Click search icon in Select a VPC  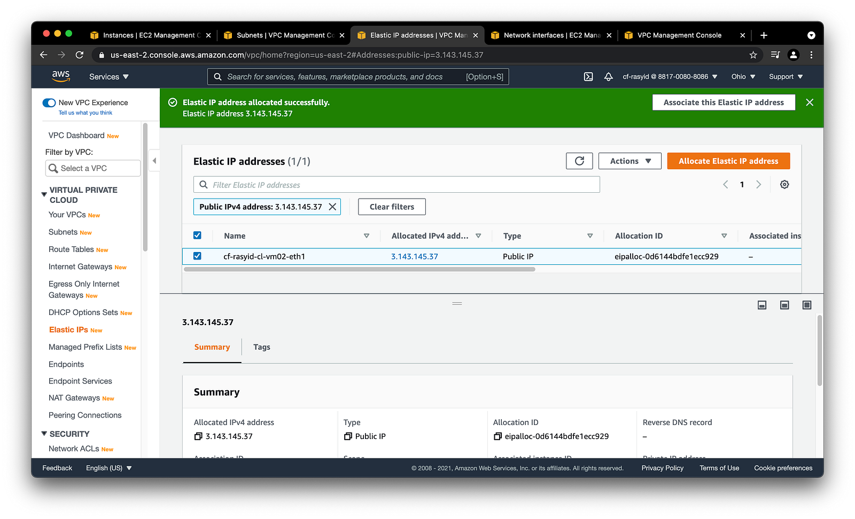coord(53,168)
